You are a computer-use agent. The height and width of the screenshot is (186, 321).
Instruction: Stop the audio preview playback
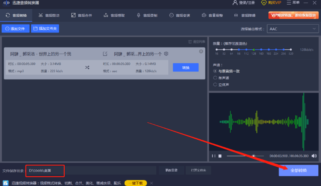220,156
